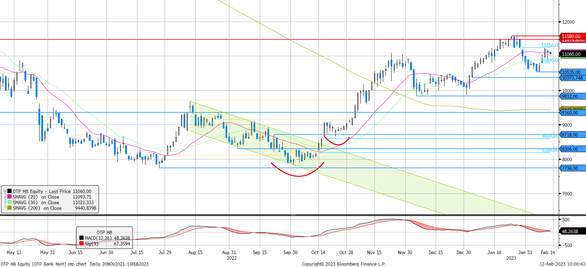Screen dimensions: 586x267
Task: Click the green SMAVG (30) swatch
Action: tap(9, 202)
